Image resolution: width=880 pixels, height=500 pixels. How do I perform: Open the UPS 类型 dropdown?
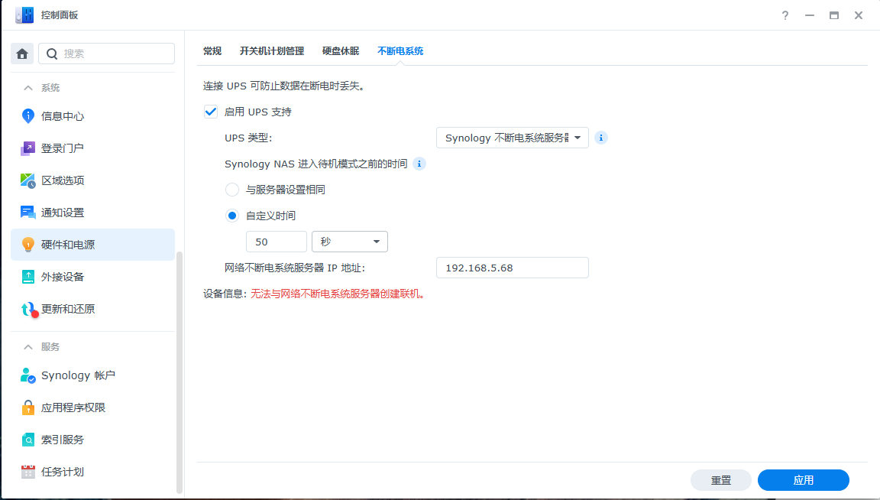(x=512, y=138)
